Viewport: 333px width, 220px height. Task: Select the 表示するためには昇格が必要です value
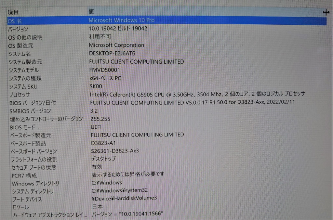128,175
